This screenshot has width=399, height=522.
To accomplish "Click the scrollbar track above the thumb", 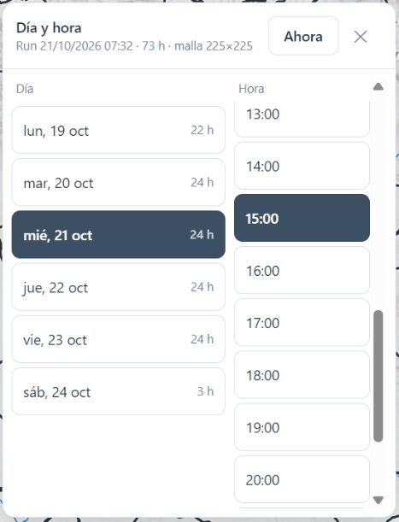I will [378, 202].
